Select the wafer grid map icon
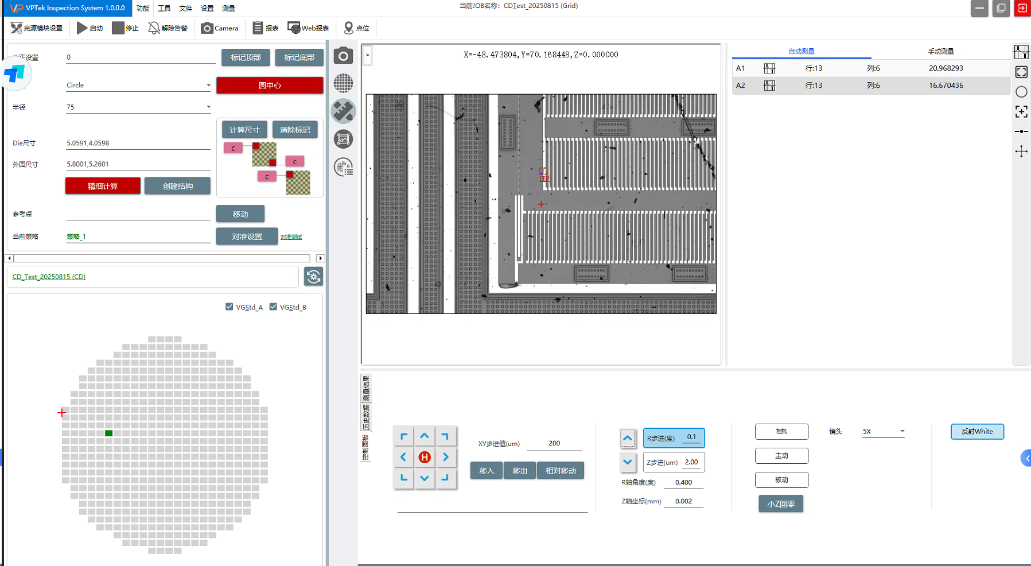This screenshot has height=566, width=1031. (x=343, y=84)
